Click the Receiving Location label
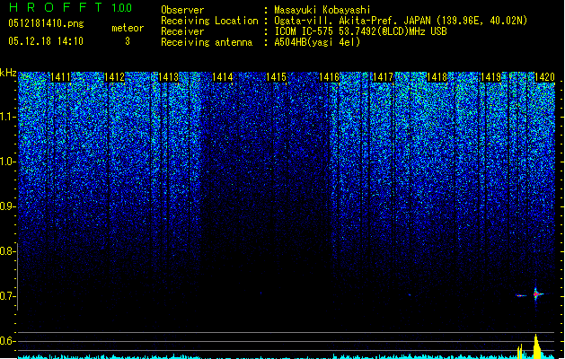Screen dimensions: 565x359 tap(209, 21)
